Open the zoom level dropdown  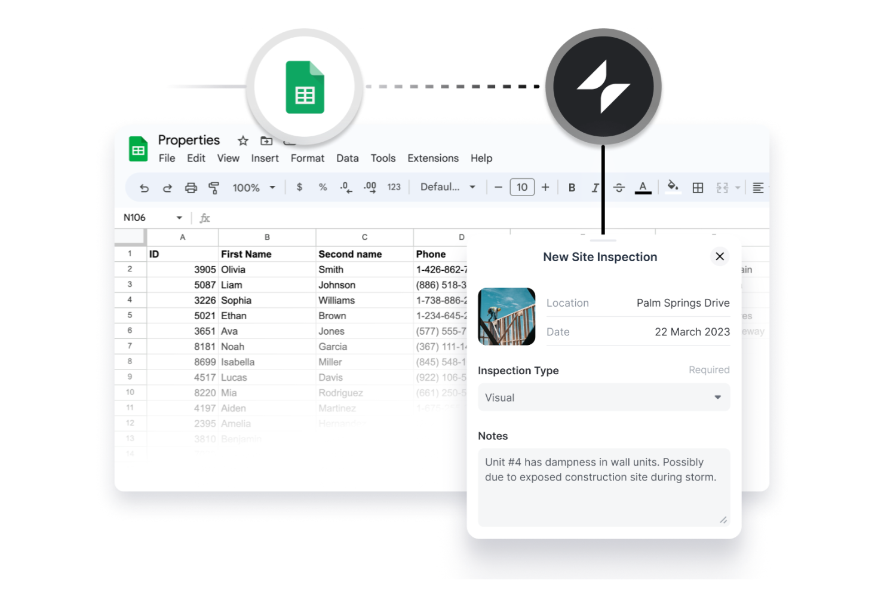[x=253, y=187]
